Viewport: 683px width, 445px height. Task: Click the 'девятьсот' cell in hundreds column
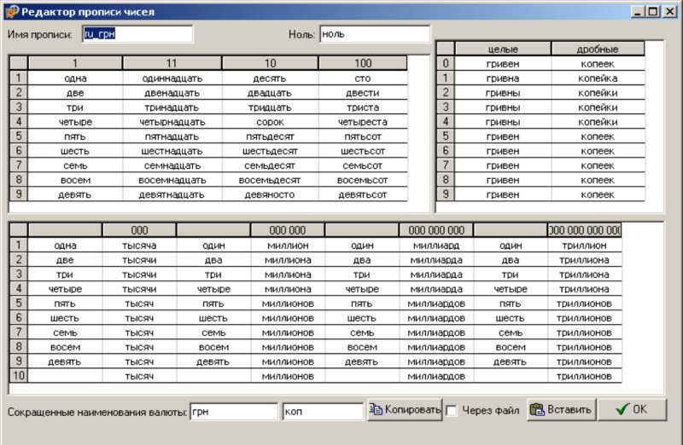coord(362,194)
